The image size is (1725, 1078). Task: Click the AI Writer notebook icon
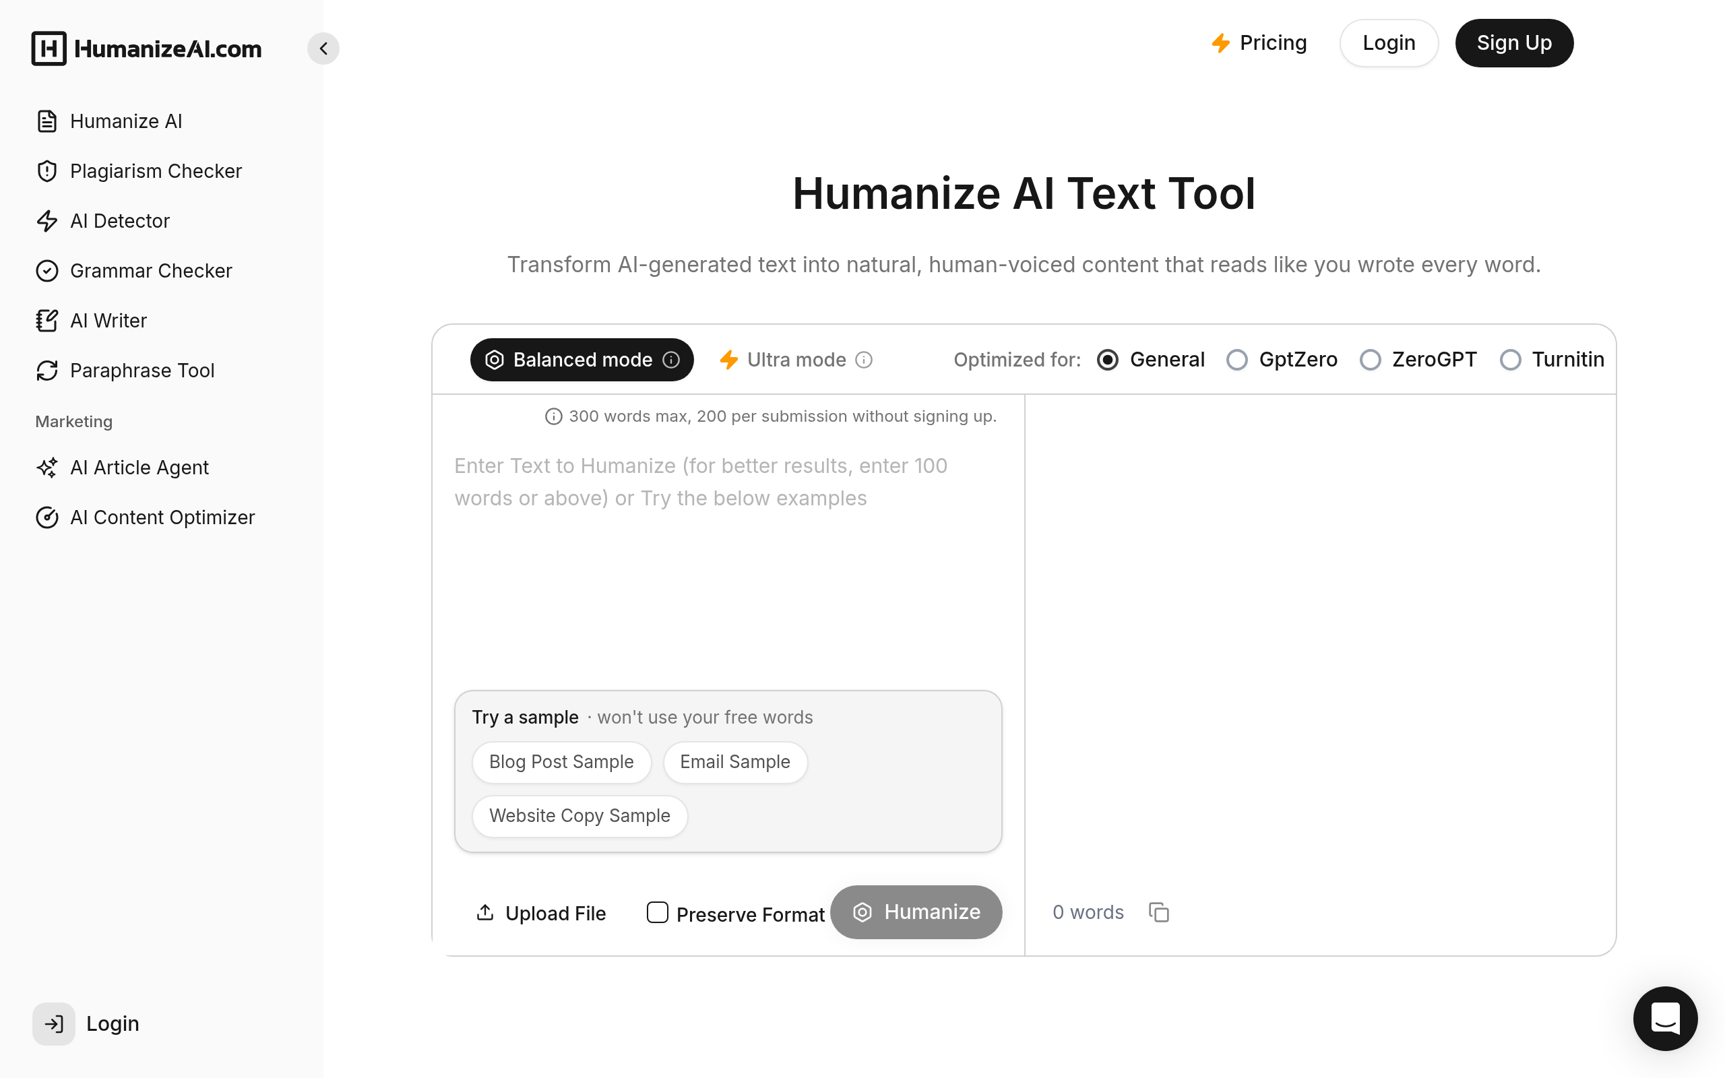(47, 321)
